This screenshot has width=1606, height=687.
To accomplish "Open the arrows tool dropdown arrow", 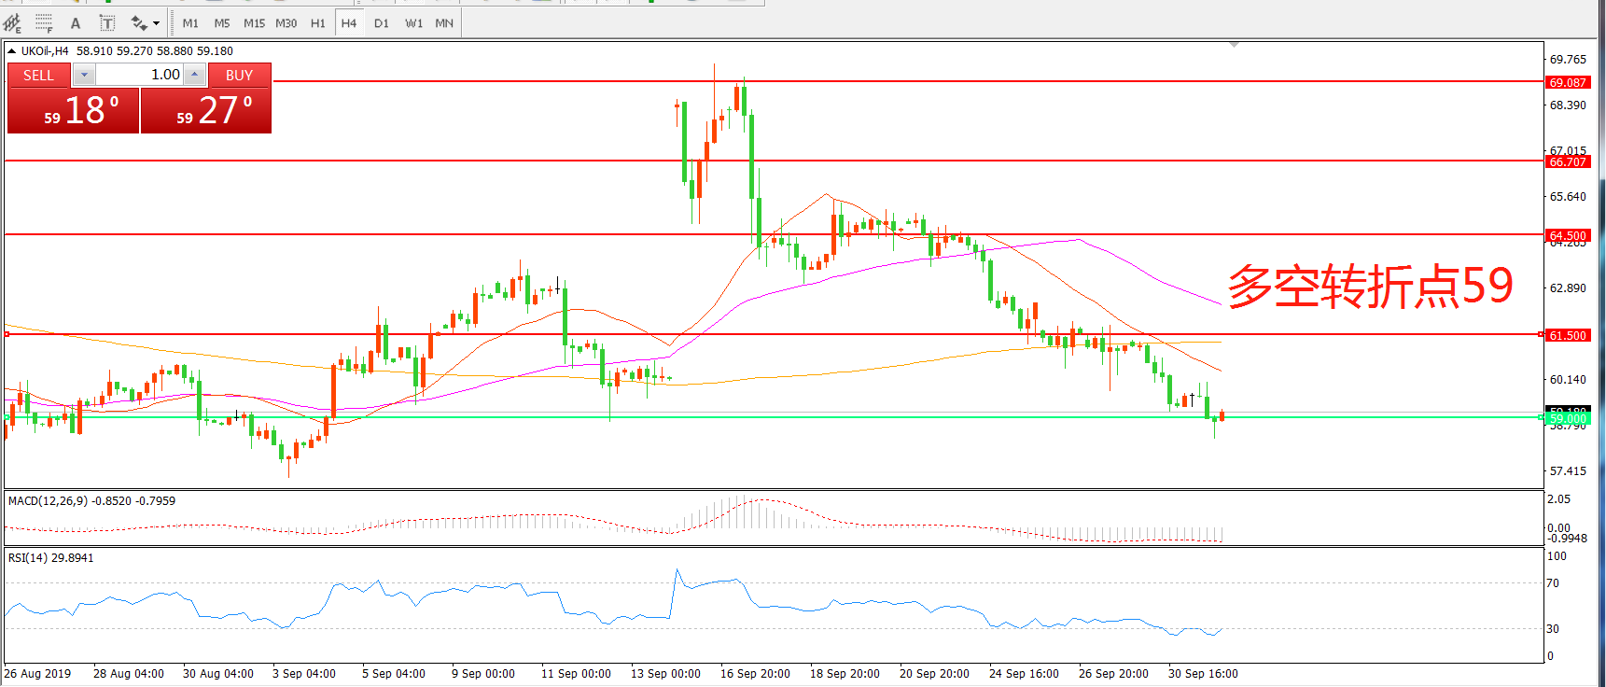I will pyautogui.click(x=156, y=22).
